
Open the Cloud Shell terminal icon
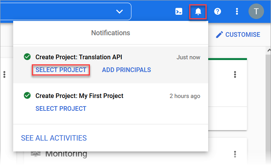pyautogui.click(x=179, y=12)
